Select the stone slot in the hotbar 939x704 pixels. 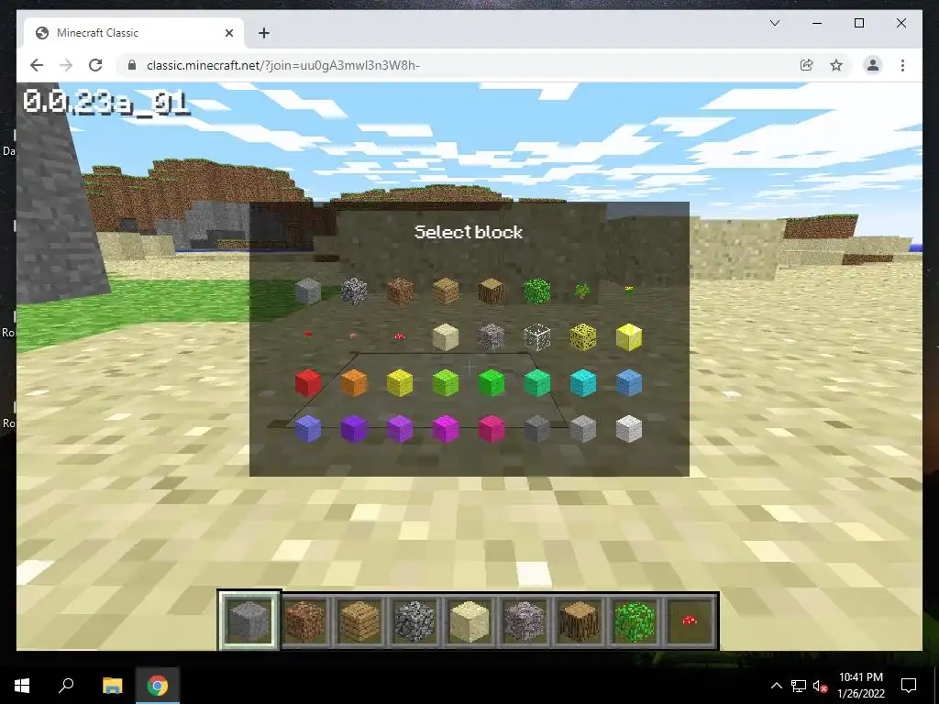tap(249, 621)
